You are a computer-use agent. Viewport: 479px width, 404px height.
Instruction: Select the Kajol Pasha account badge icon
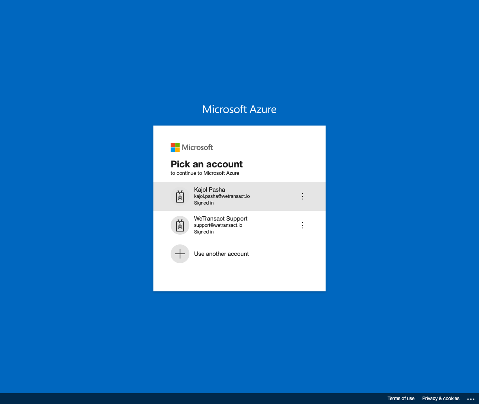click(x=180, y=196)
